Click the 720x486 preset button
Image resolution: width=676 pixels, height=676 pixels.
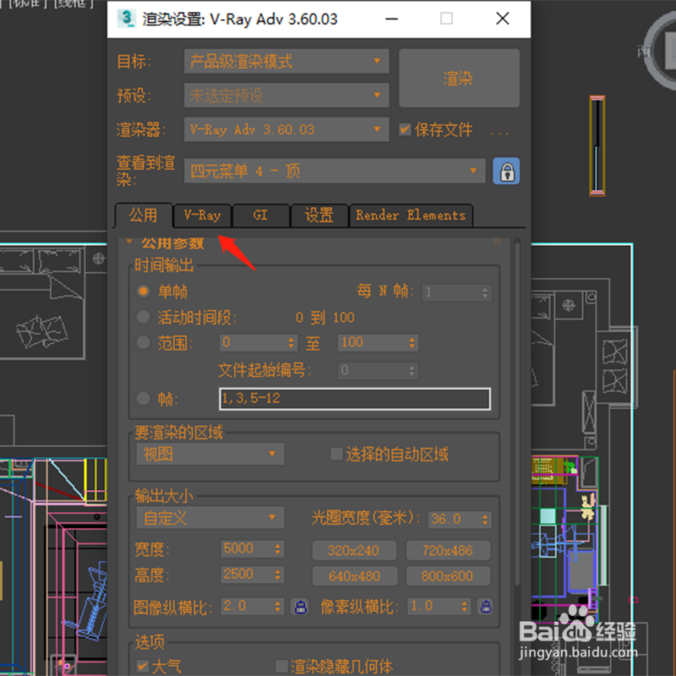(448, 551)
